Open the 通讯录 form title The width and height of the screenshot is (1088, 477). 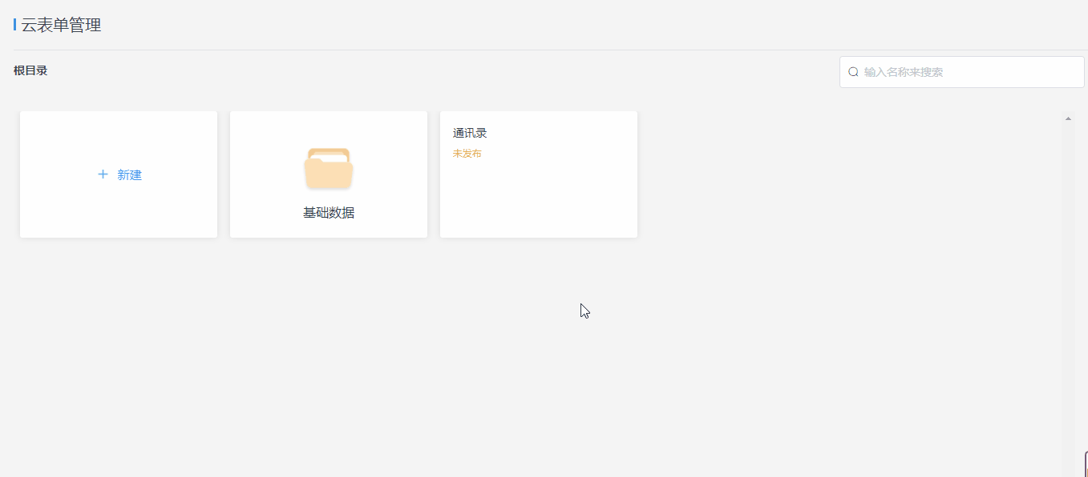(x=470, y=134)
